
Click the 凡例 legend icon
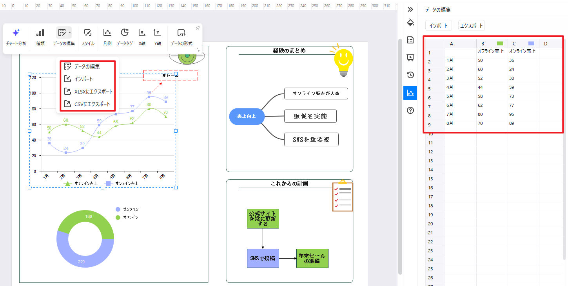click(x=107, y=38)
